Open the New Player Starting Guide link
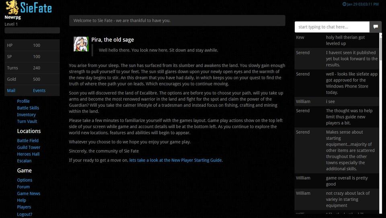Viewport: 386px width, 218px height. click(175, 160)
